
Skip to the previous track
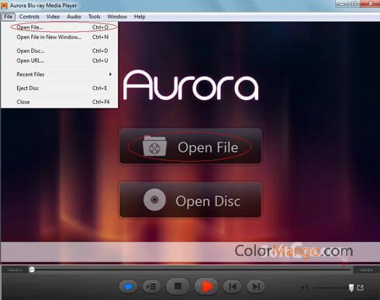pyautogui.click(x=232, y=286)
